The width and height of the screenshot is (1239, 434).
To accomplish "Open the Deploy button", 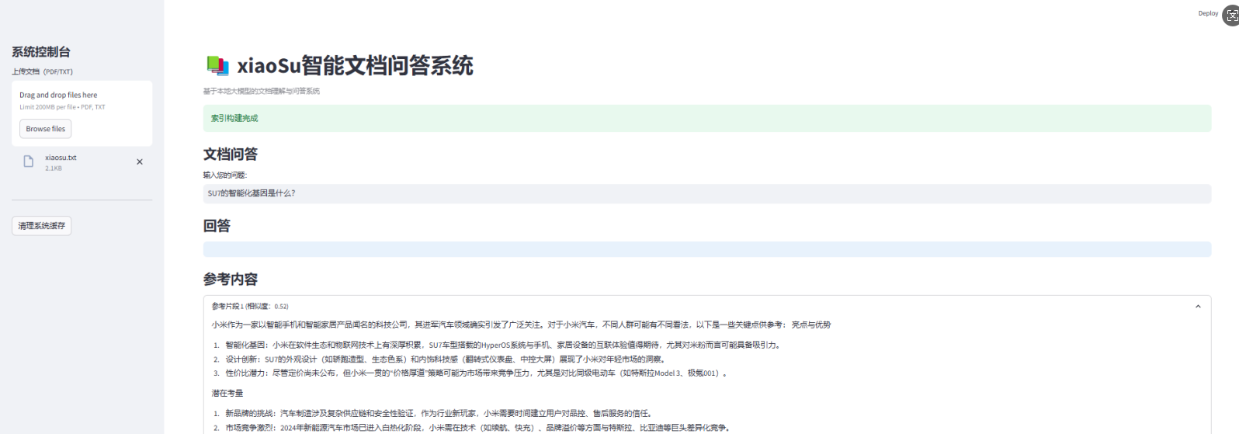I will (1208, 13).
